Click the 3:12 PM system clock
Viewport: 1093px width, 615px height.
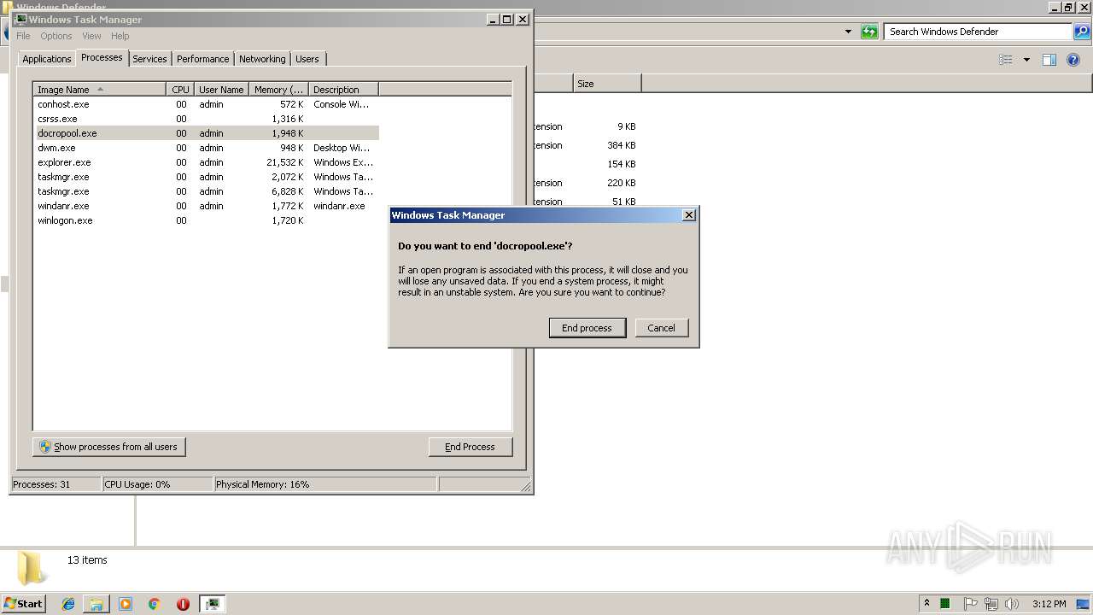tap(1049, 604)
